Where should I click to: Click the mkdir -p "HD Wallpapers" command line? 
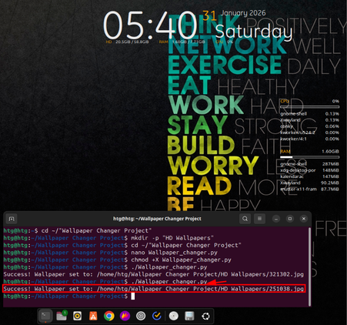pyautogui.click(x=108, y=238)
